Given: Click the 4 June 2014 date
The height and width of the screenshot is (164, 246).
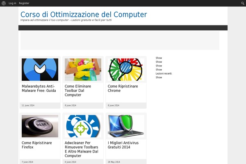Looking at the screenshot, I should click(x=71, y=162).
